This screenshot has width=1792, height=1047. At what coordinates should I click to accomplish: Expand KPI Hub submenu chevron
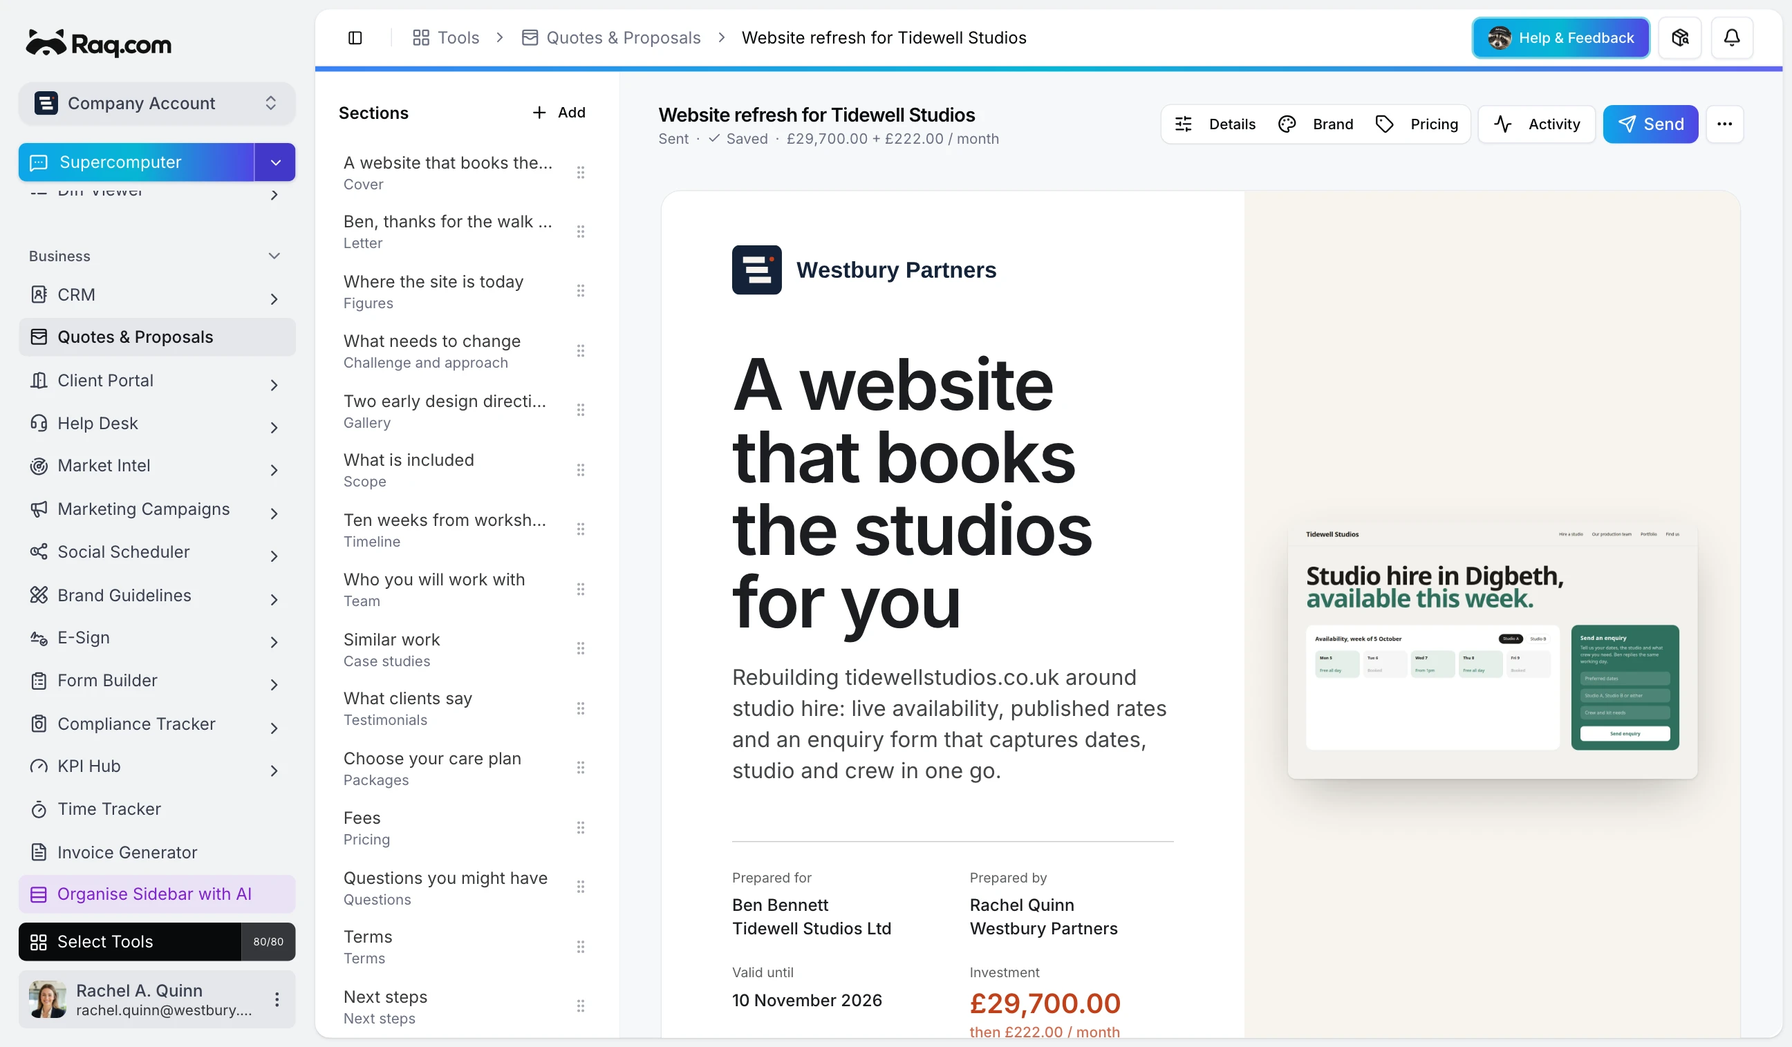point(274,771)
